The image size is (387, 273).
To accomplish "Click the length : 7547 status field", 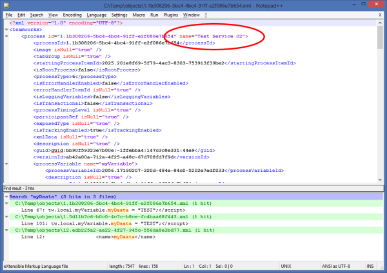I will tap(122, 266).
